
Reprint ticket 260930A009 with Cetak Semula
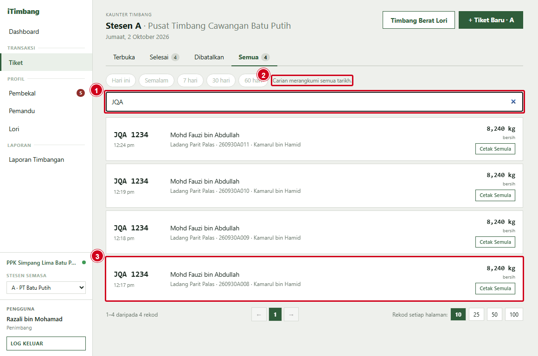(x=495, y=242)
